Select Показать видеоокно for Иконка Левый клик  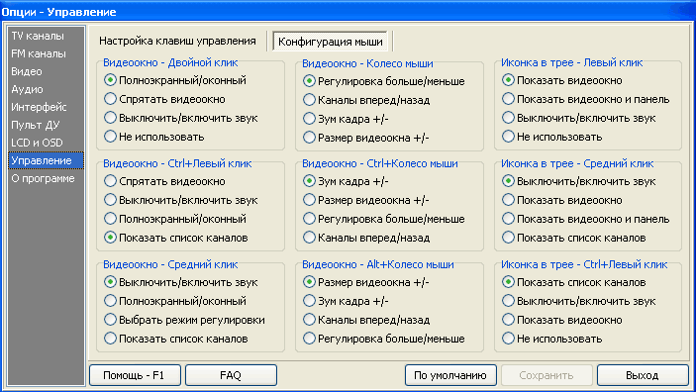click(x=562, y=80)
